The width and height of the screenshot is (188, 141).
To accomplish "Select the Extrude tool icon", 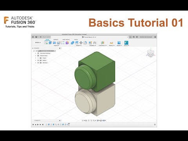I will (50, 43).
